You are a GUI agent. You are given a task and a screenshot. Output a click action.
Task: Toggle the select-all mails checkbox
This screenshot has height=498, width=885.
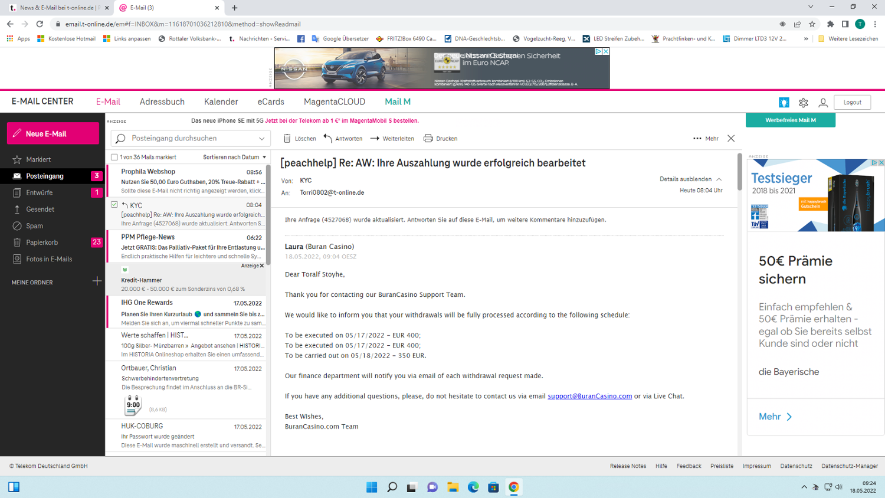pos(114,157)
